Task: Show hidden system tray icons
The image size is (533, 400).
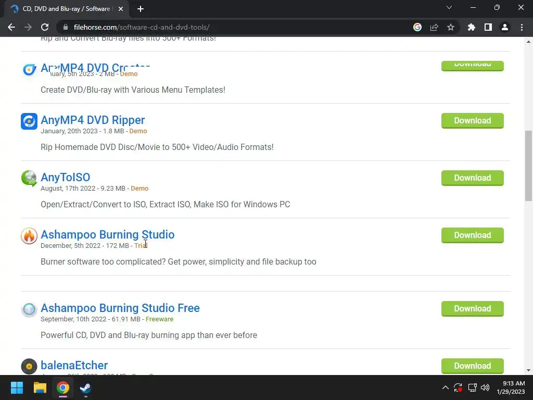Action: point(446,387)
